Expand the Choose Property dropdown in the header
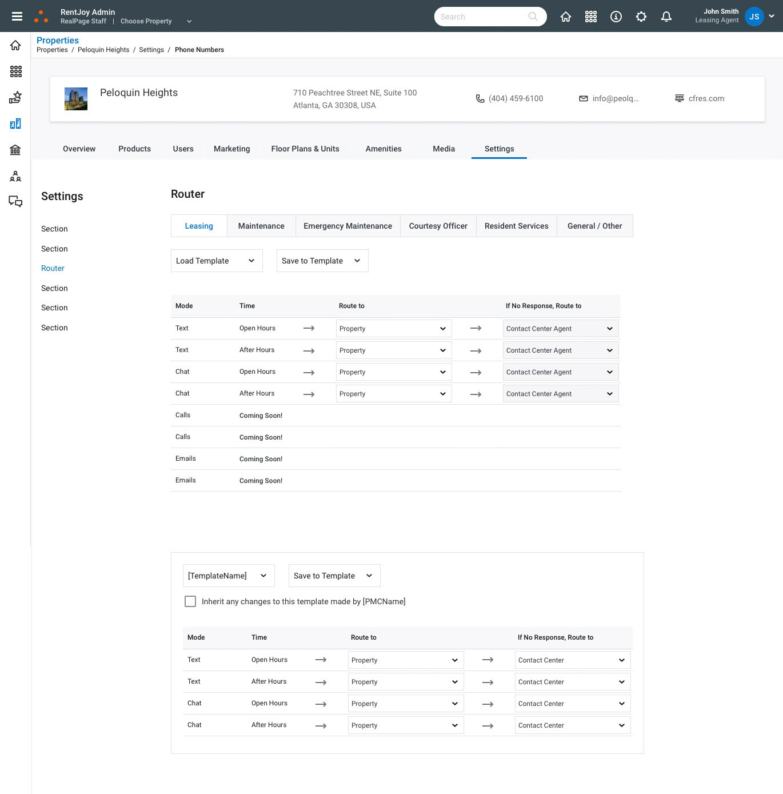783x794 pixels. point(156,21)
